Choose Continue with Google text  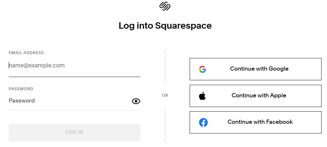[x=259, y=69]
